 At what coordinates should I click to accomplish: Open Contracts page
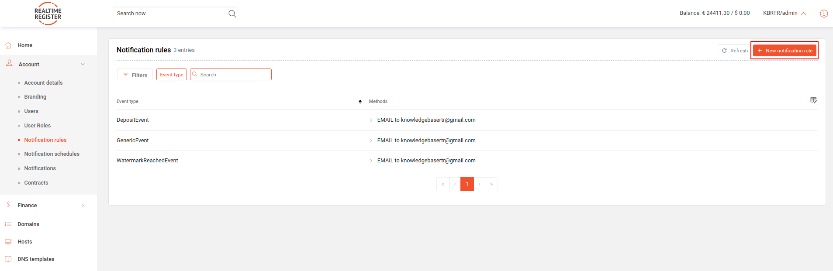[x=36, y=183]
